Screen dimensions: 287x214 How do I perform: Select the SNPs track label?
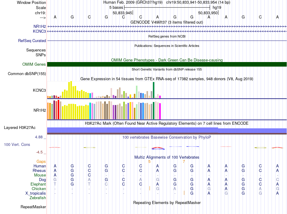click(x=41, y=55)
